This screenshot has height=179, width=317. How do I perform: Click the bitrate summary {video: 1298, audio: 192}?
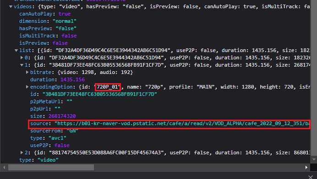[x=95, y=72]
